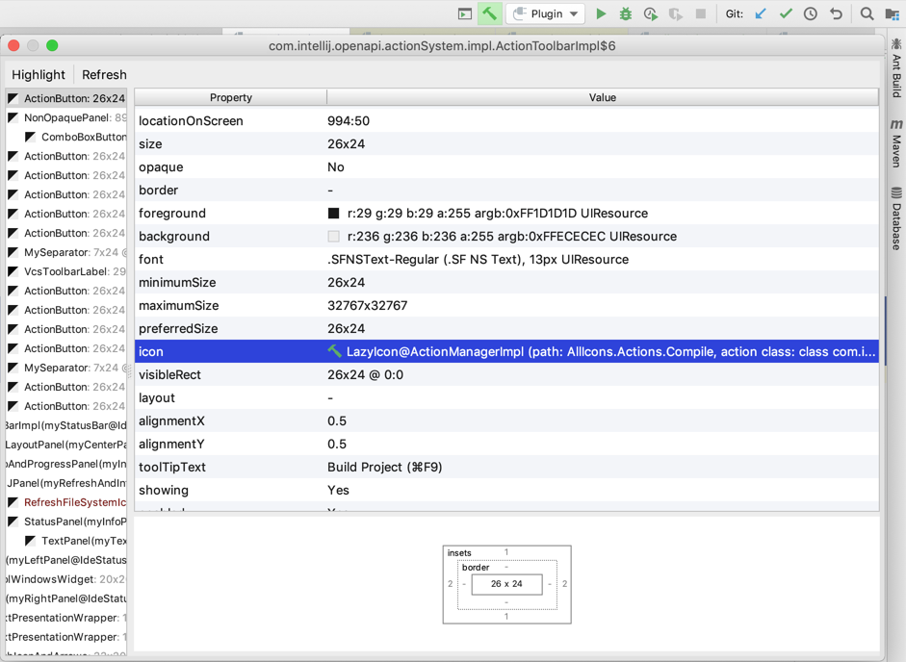The height and width of the screenshot is (662, 906).
Task: Show Git history with the clock icon
Action: click(811, 14)
